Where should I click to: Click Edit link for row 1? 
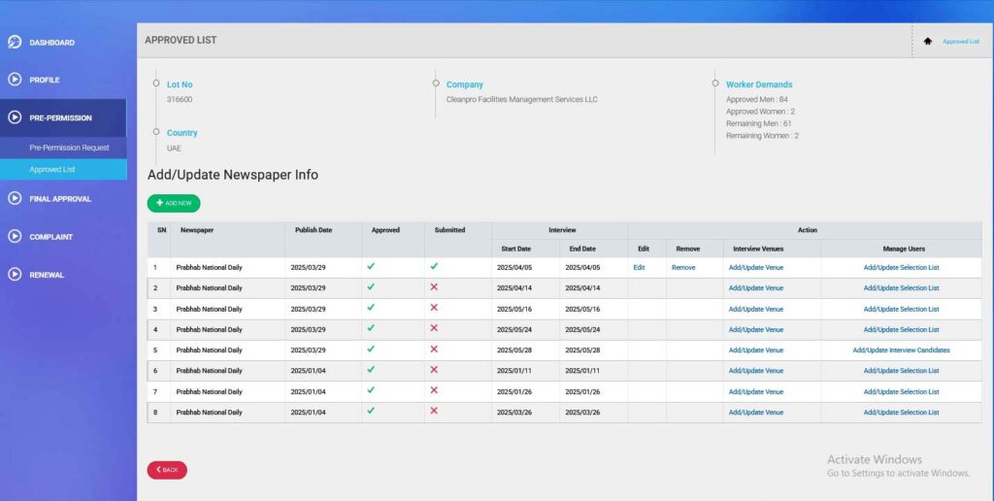(x=640, y=267)
